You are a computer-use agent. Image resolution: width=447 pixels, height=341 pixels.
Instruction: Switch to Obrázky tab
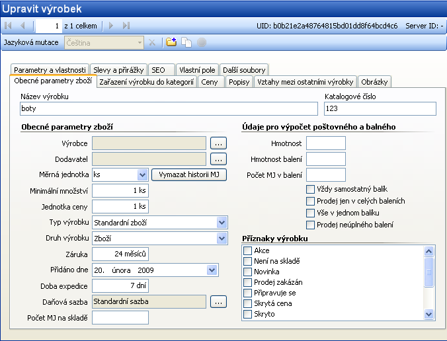(374, 82)
